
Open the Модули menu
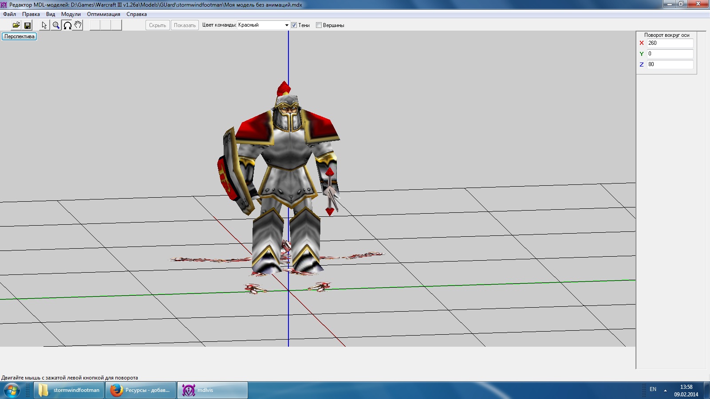click(71, 14)
